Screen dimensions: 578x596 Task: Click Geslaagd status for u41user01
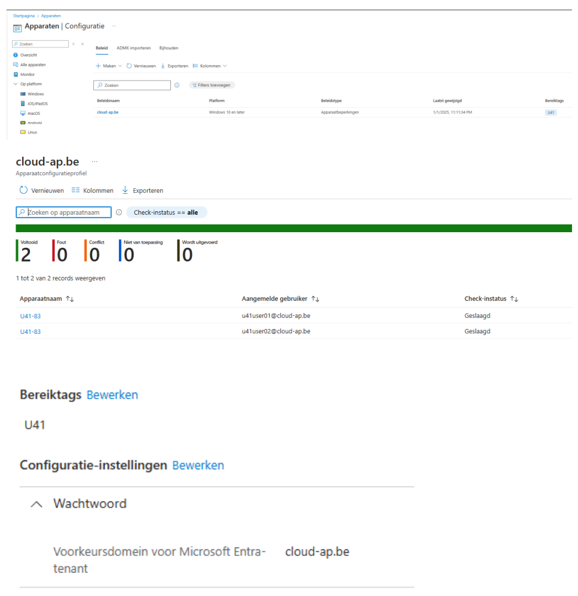click(x=478, y=315)
